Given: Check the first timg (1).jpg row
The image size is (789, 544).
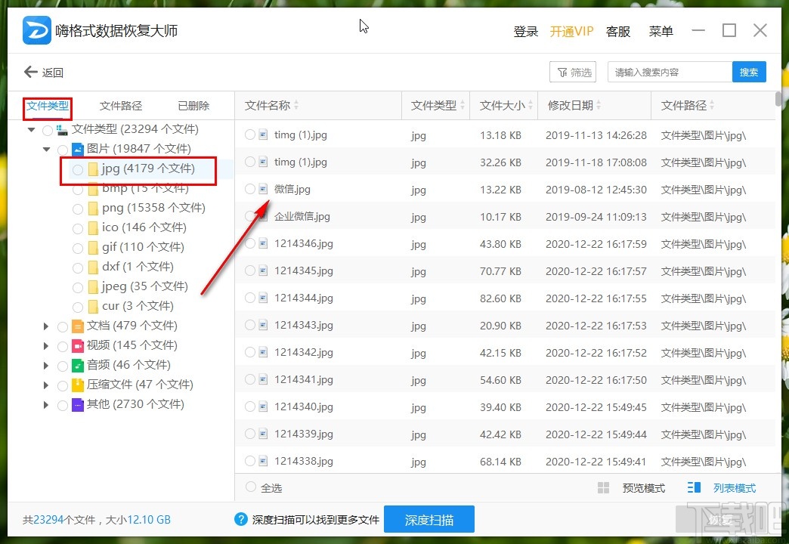Looking at the screenshot, I should click(x=250, y=134).
